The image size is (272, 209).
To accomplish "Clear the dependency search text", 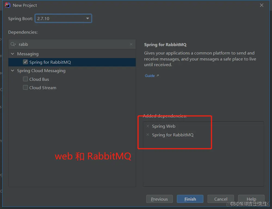I will point(131,44).
